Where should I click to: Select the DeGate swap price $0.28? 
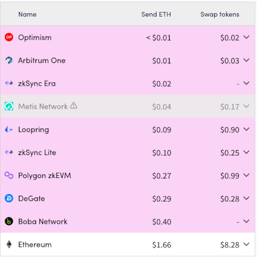point(230,199)
